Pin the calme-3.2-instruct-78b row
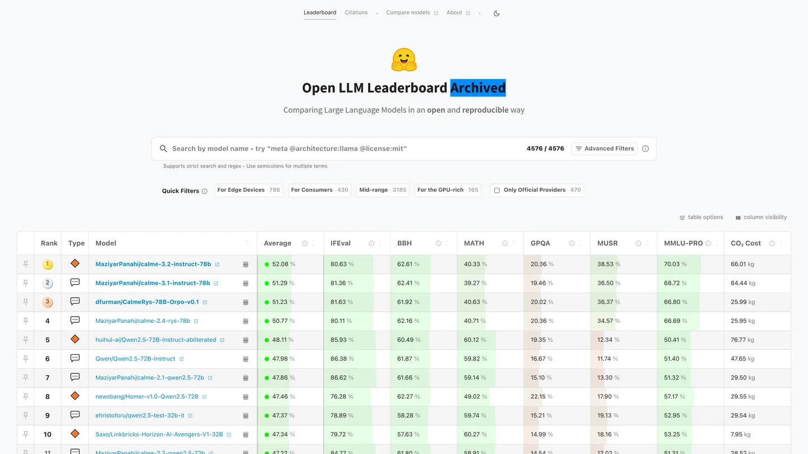Screen dimensions: 808x454 25,264
